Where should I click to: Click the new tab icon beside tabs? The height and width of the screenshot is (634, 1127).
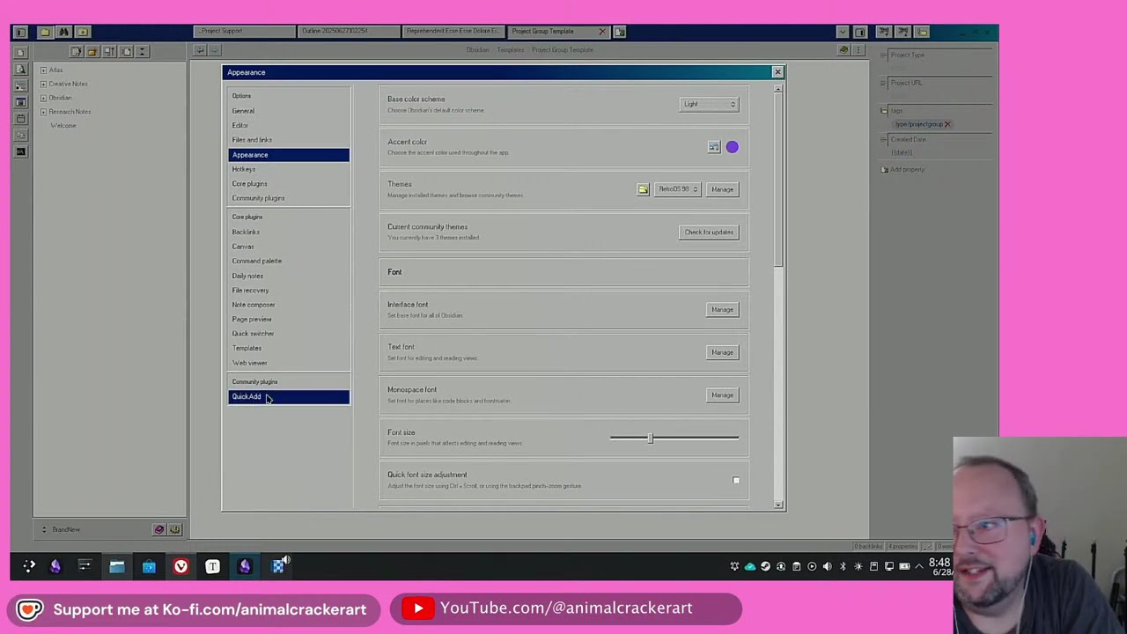[620, 32]
